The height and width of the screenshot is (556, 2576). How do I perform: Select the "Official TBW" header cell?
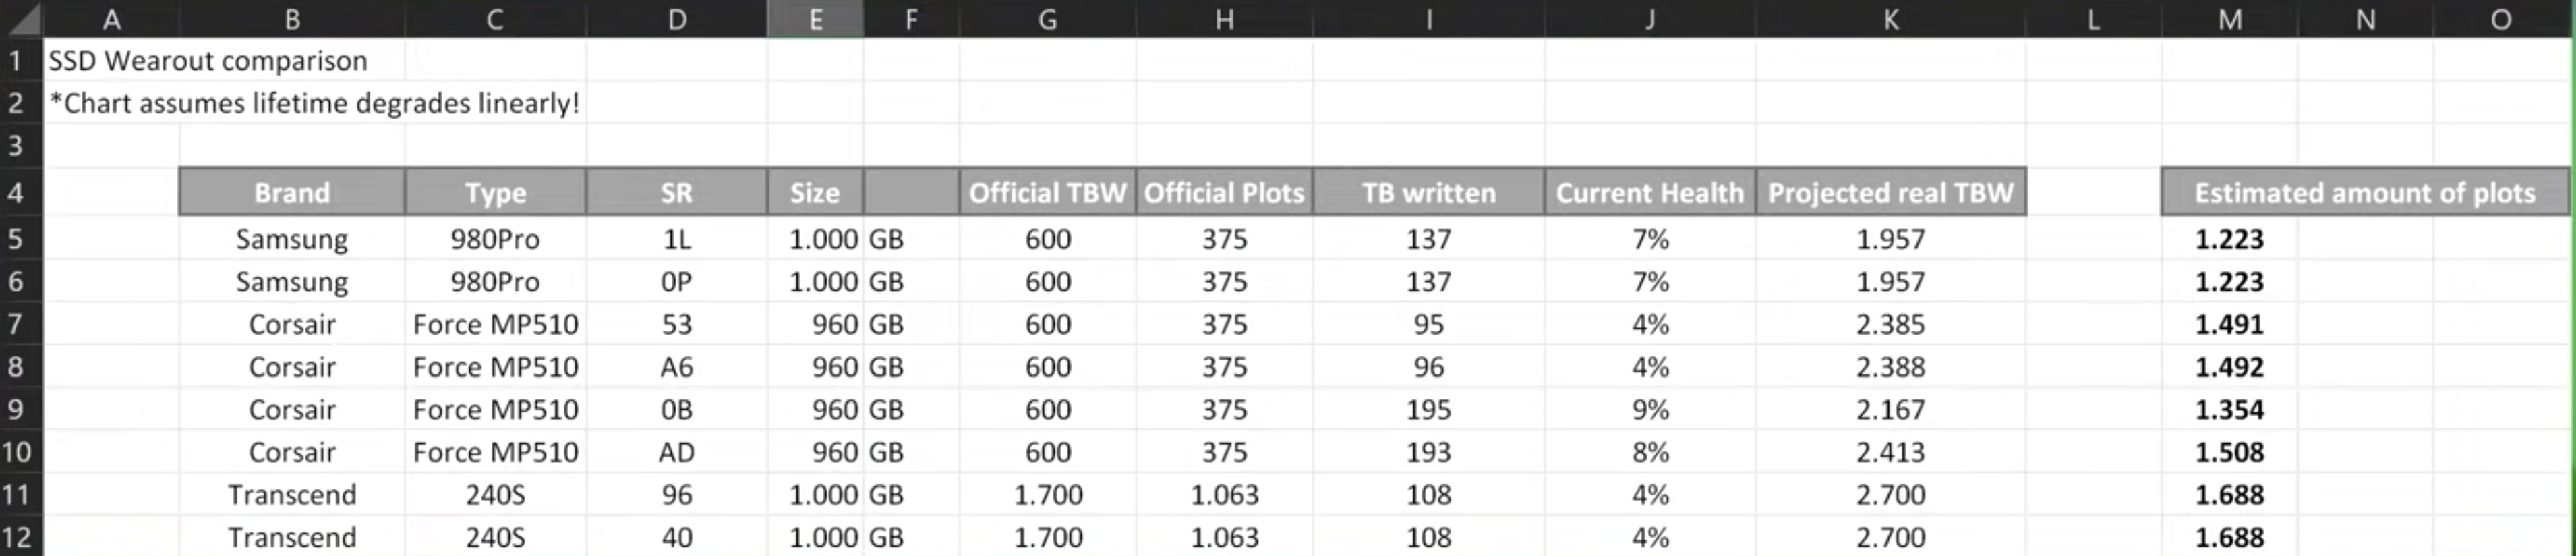tap(1047, 192)
